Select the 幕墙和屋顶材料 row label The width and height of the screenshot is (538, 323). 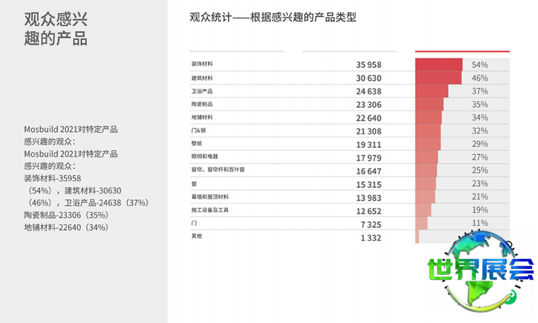coord(210,197)
